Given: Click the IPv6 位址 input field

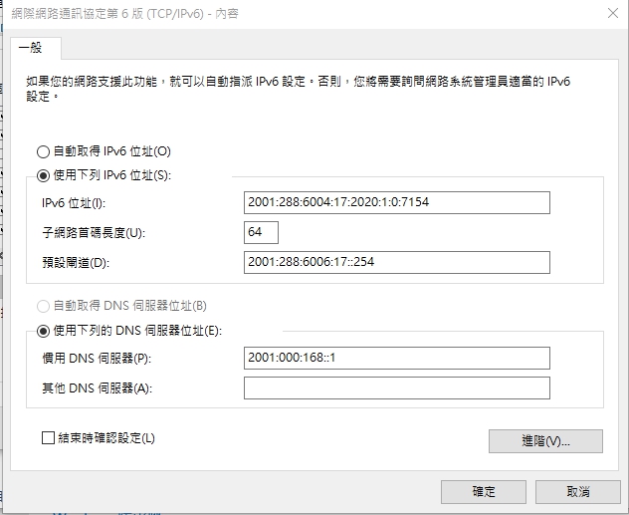Looking at the screenshot, I should [396, 203].
